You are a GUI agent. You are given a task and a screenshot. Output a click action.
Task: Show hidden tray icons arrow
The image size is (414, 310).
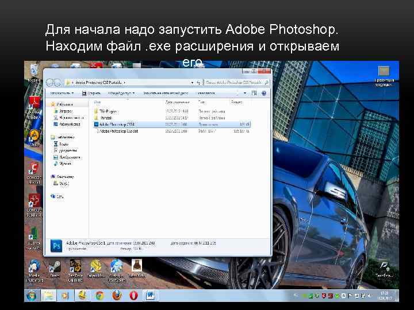(x=296, y=296)
